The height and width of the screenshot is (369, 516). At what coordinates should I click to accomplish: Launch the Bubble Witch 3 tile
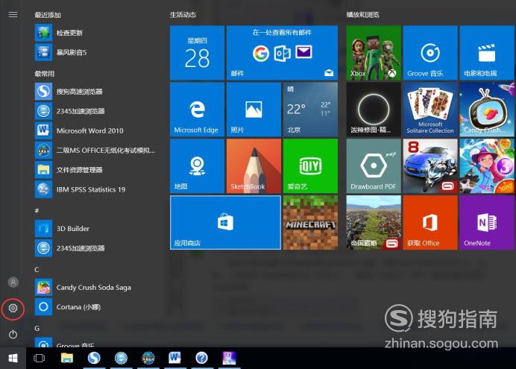pos(487,165)
